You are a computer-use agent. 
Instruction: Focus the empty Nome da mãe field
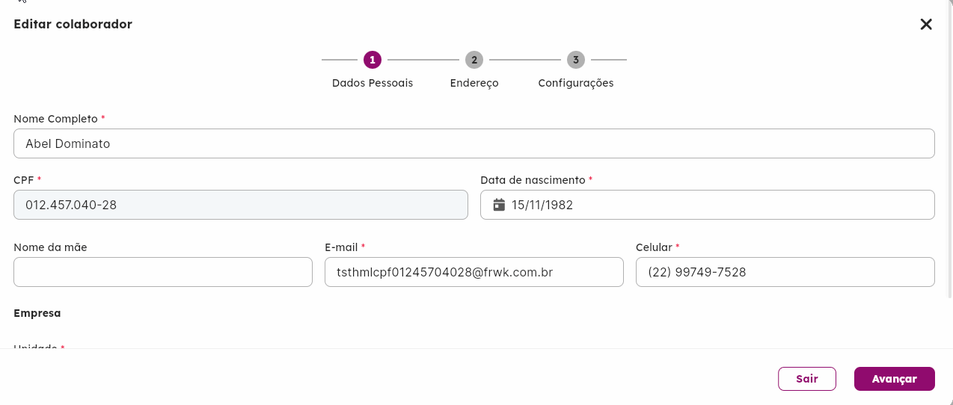coord(163,272)
